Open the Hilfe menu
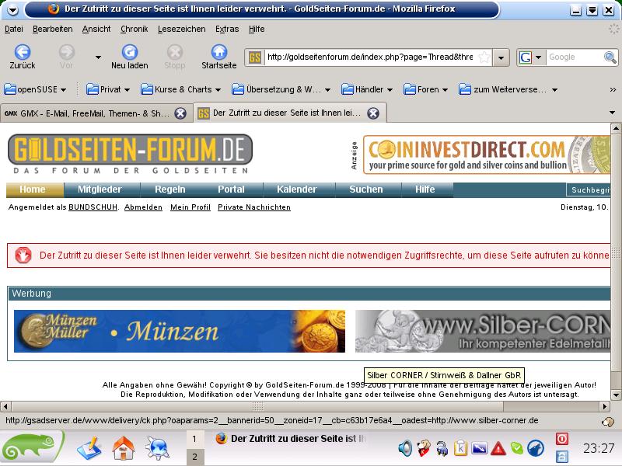Image resolution: width=622 pixels, height=466 pixels. click(x=257, y=29)
